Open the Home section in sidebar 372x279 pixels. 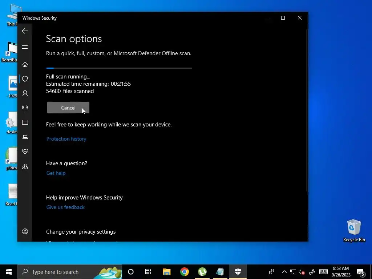tap(25, 65)
